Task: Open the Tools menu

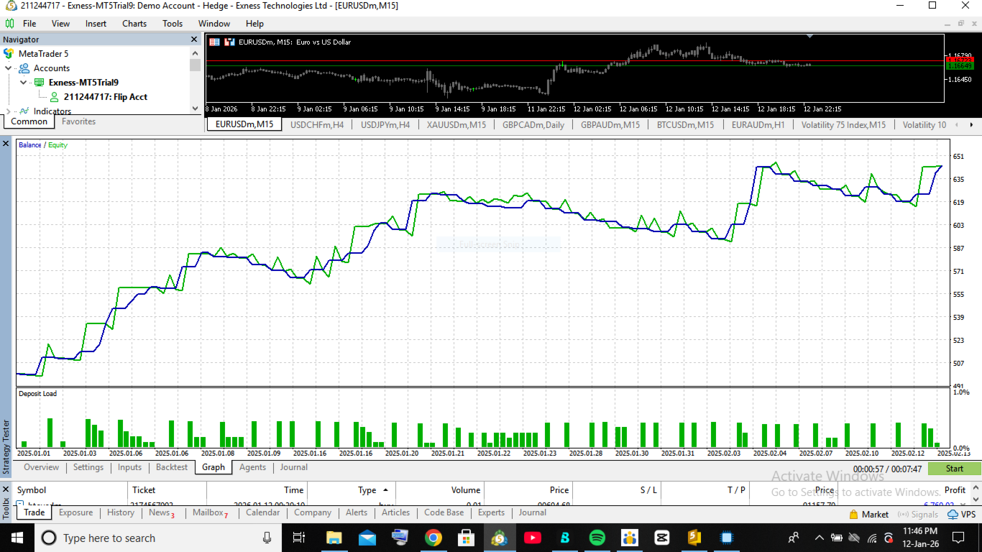Action: coord(173,24)
